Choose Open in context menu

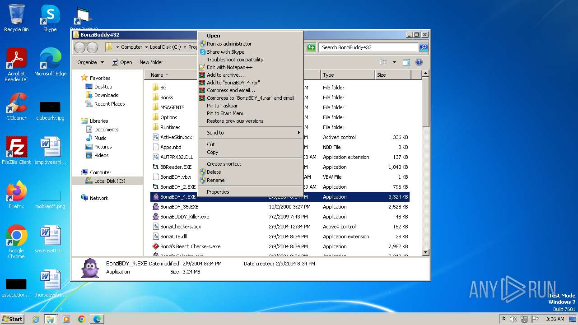[250, 36]
